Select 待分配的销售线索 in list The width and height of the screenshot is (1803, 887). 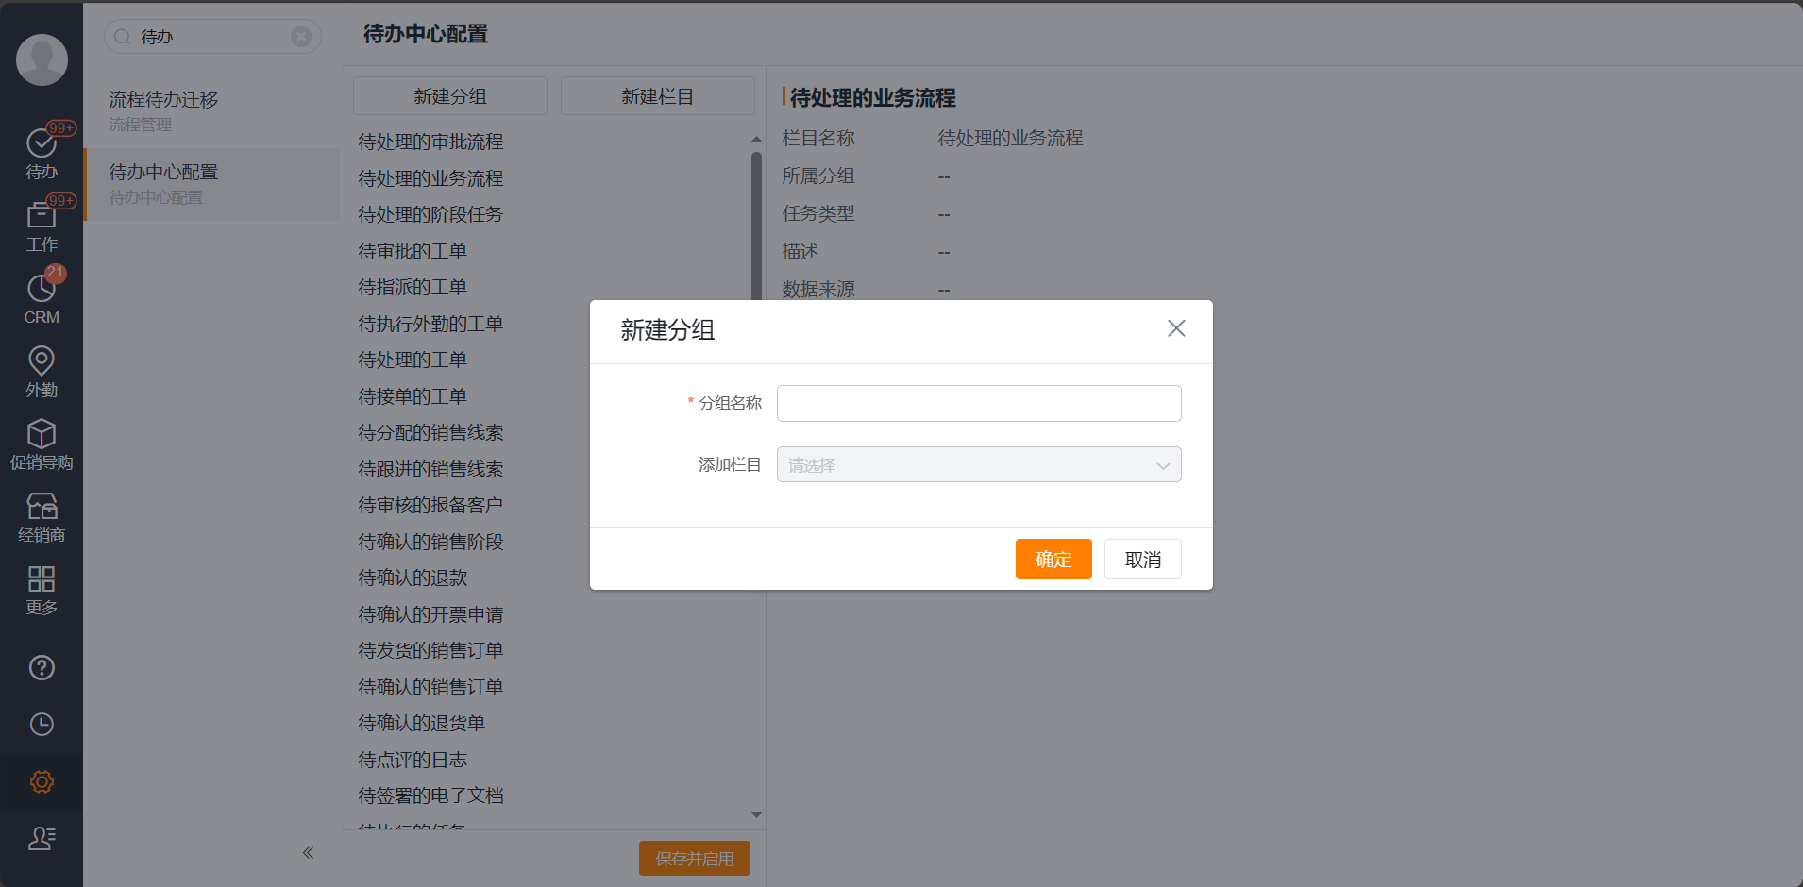[x=430, y=432]
